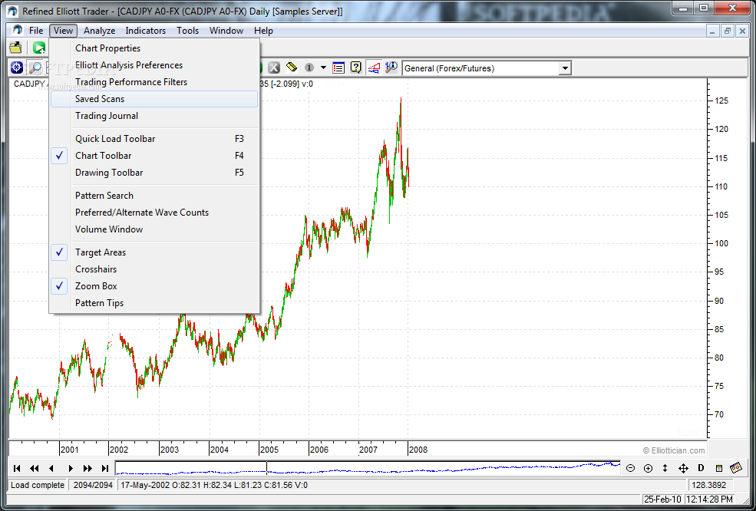
Task: Click the four-way move pan icon
Action: (683, 468)
